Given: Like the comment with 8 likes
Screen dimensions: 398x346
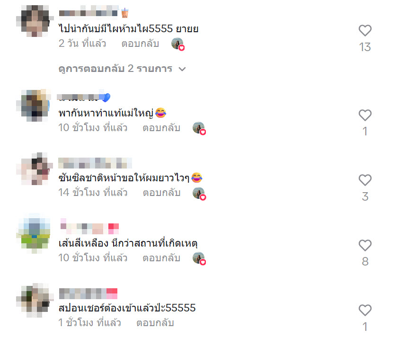Looking at the screenshot, I should pyautogui.click(x=365, y=245).
